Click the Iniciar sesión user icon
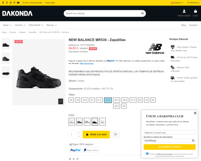Image resolution: width=201 pixels, height=161 pixels. click(184, 11)
